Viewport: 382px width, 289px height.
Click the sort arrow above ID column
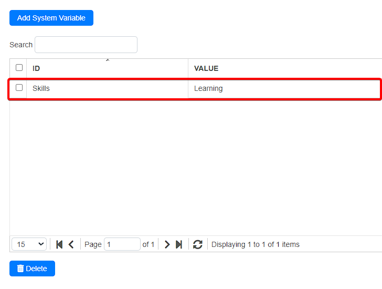pos(108,60)
